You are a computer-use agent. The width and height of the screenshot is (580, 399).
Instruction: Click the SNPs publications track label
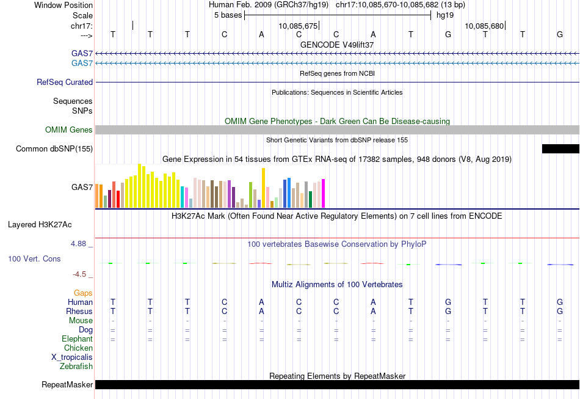(82, 111)
